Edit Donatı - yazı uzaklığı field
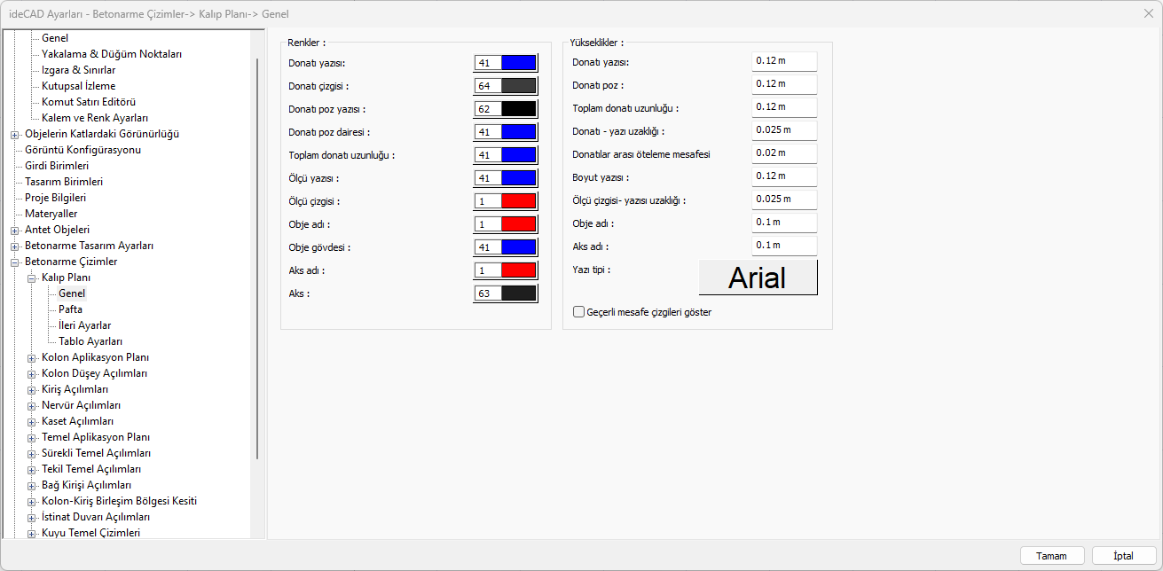This screenshot has width=1163, height=571. (784, 130)
